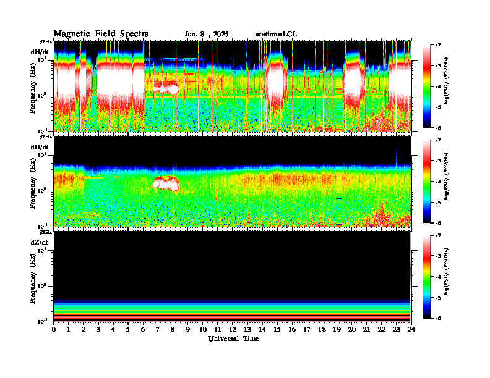Click the "station=LCL" header label
This screenshot has width=490, height=378.
[x=277, y=35]
